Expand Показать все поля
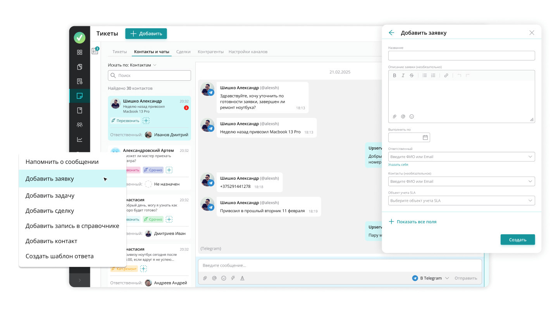Viewport: 558px width, 313px height. pos(413,222)
